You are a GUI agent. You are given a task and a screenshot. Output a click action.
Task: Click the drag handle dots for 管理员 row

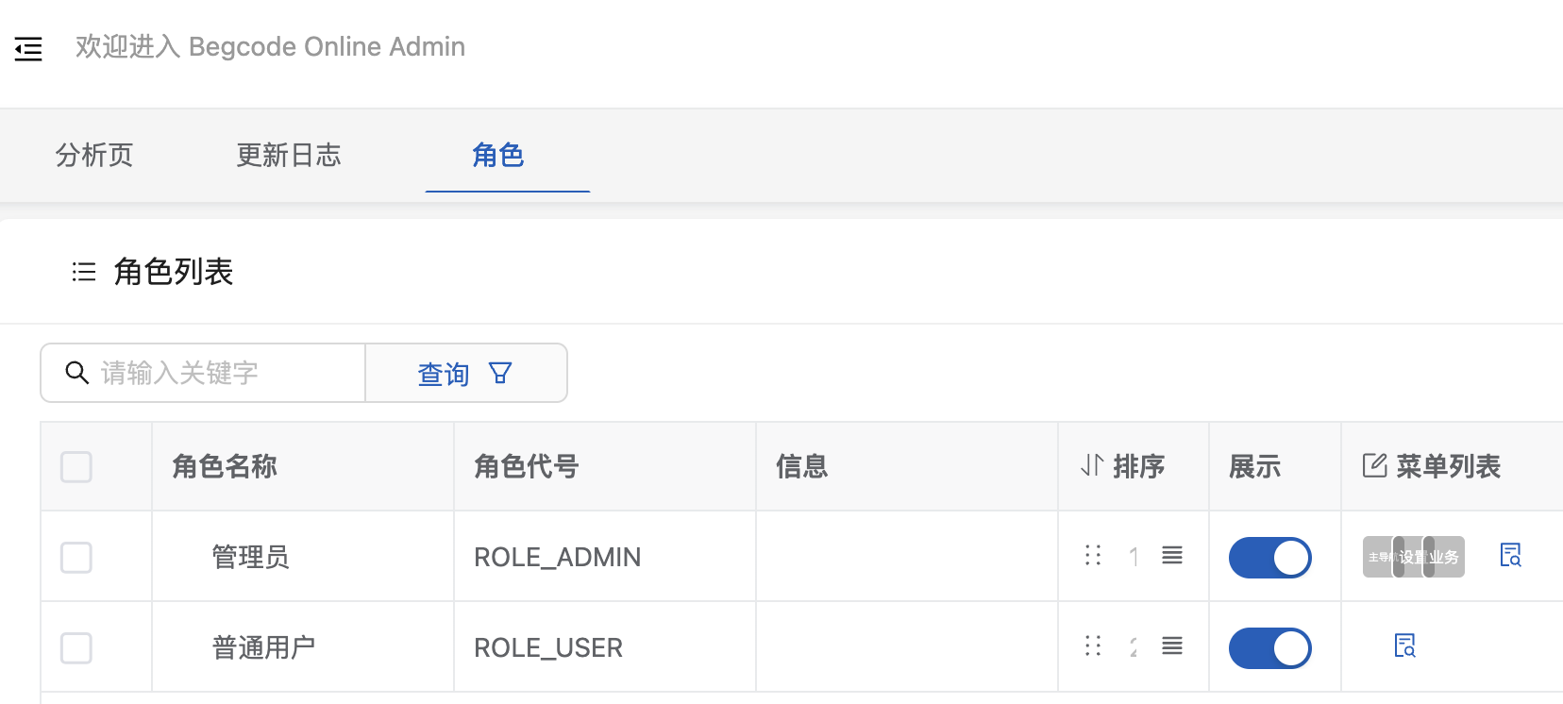[x=1093, y=555]
